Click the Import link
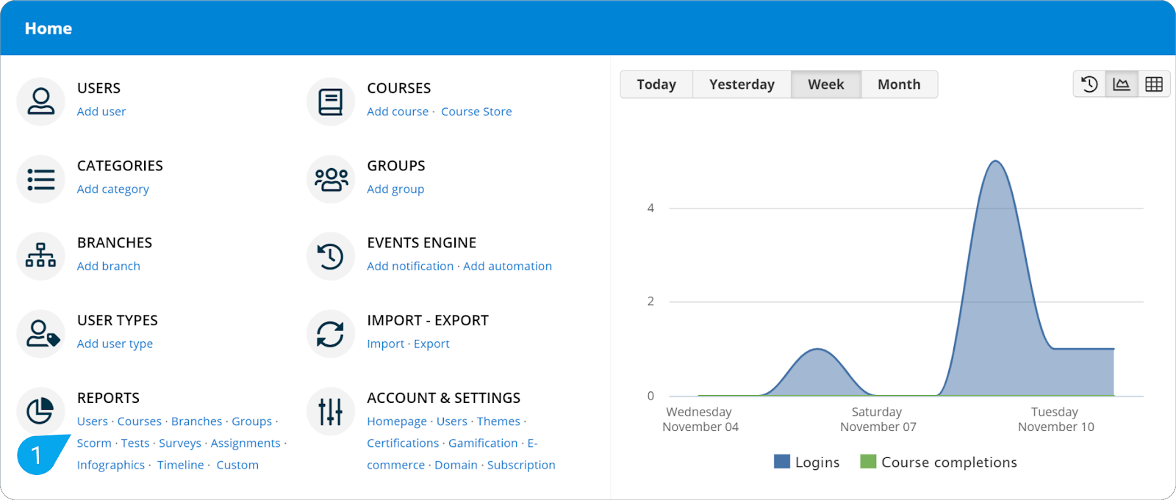The width and height of the screenshot is (1176, 500). tap(386, 344)
